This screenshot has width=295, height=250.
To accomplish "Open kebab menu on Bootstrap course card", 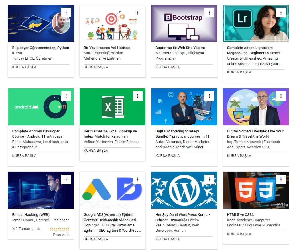I will coord(209,13).
